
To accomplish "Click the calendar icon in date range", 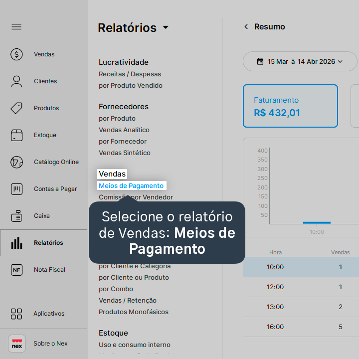I will tap(260, 62).
